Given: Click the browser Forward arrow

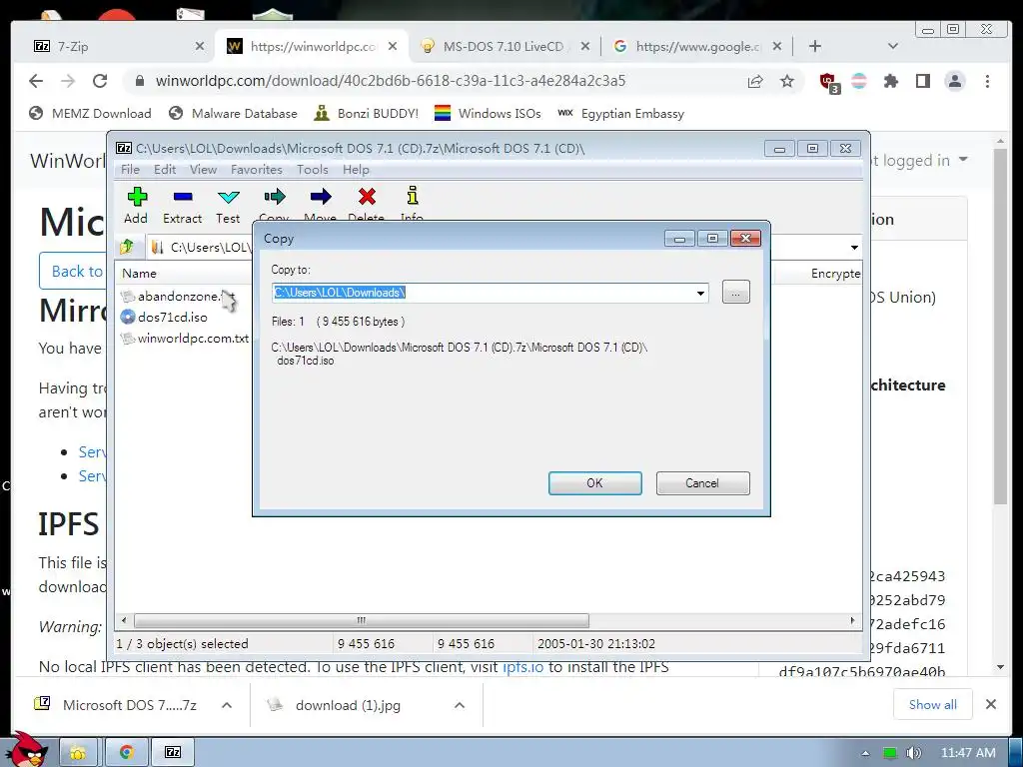Looking at the screenshot, I should coord(68,81).
